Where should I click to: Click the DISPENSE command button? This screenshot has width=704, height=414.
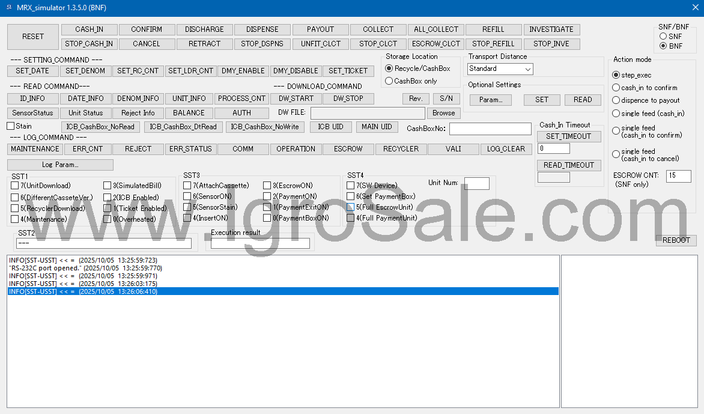pyautogui.click(x=262, y=29)
